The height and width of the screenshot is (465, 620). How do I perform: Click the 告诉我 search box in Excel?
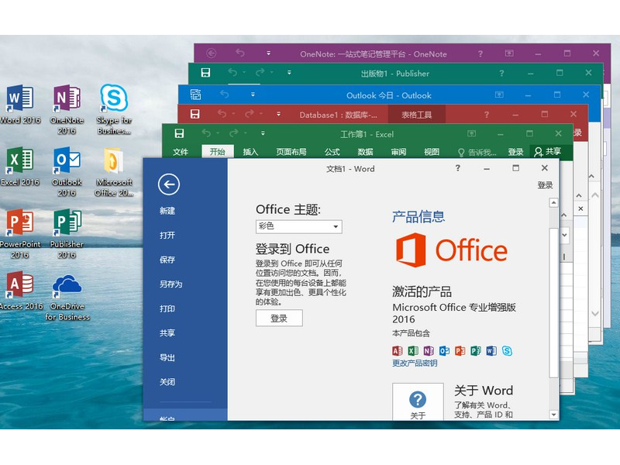477,152
